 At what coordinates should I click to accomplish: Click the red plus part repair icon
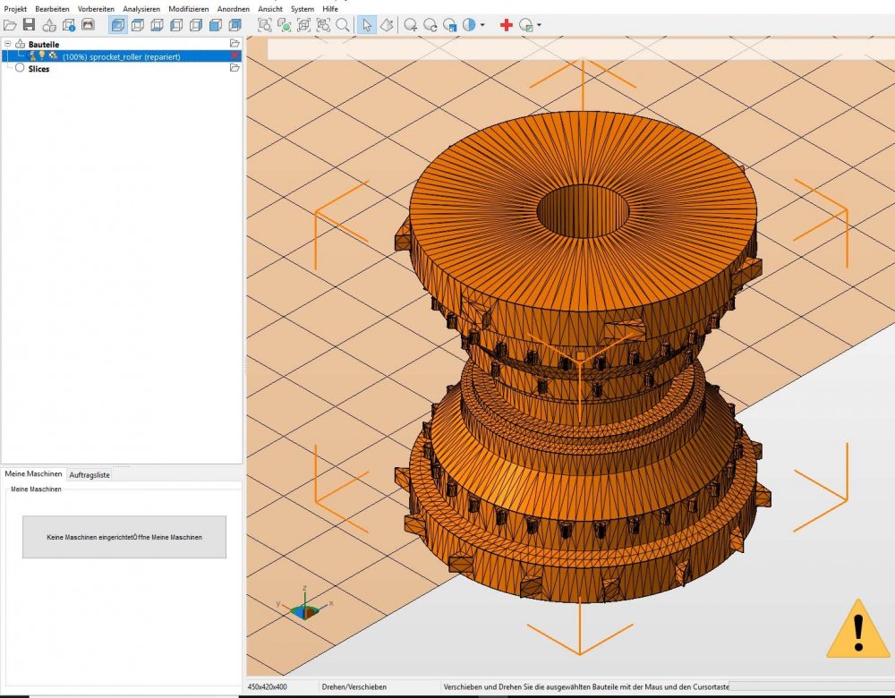click(507, 26)
